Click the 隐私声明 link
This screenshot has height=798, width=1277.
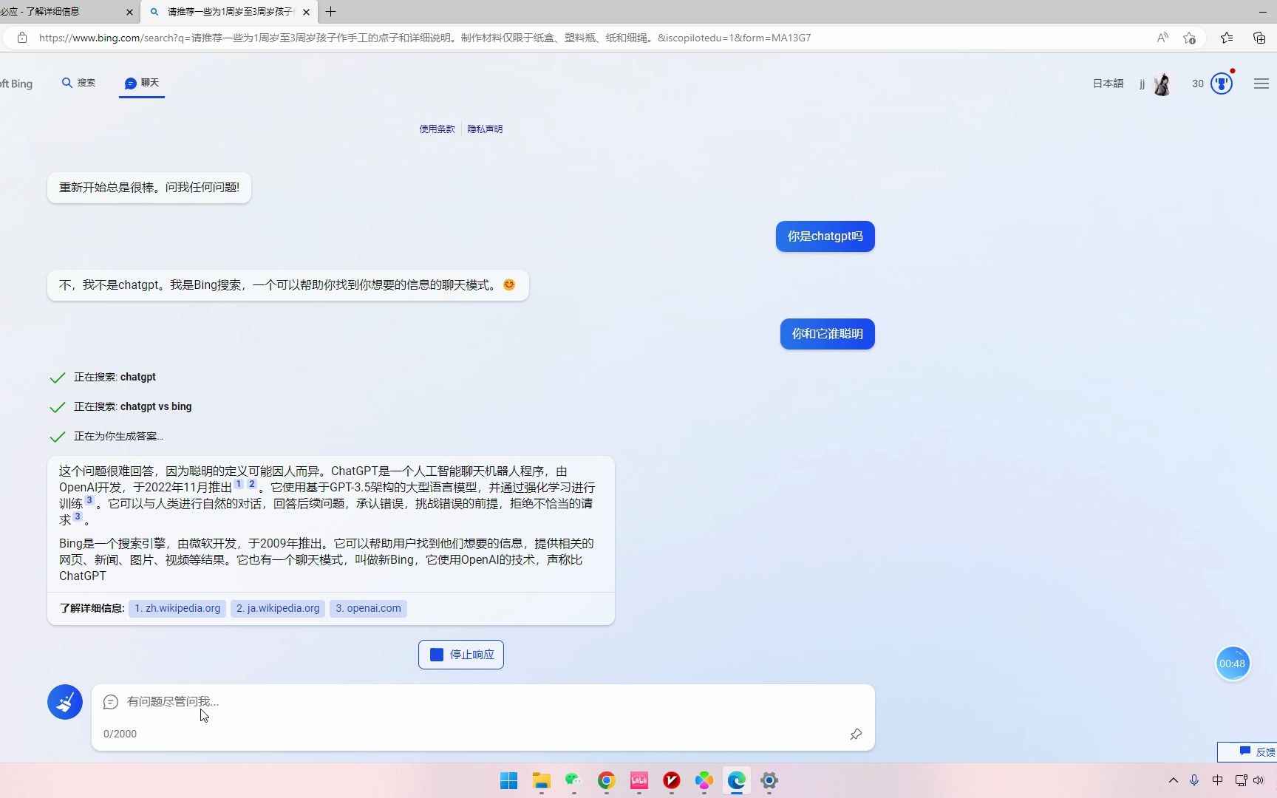click(485, 129)
